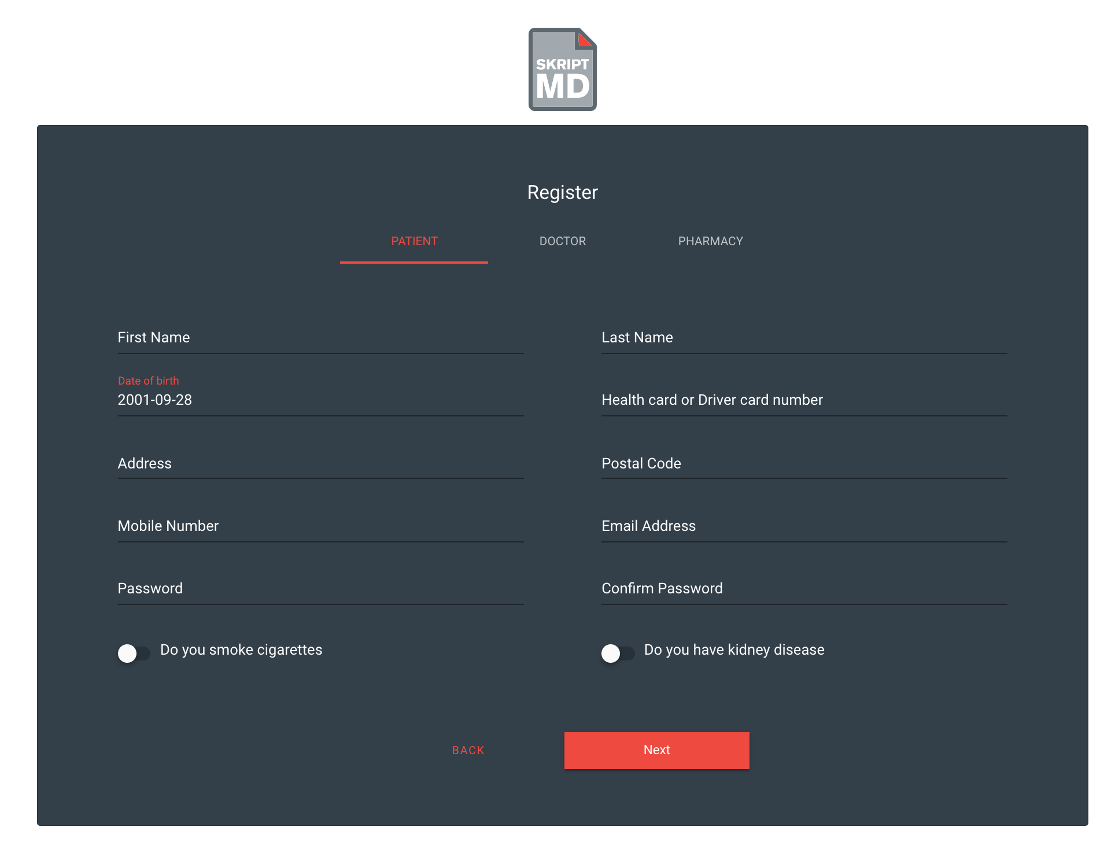Select the Patient registration tab
This screenshot has height=849, width=1115.
click(414, 241)
